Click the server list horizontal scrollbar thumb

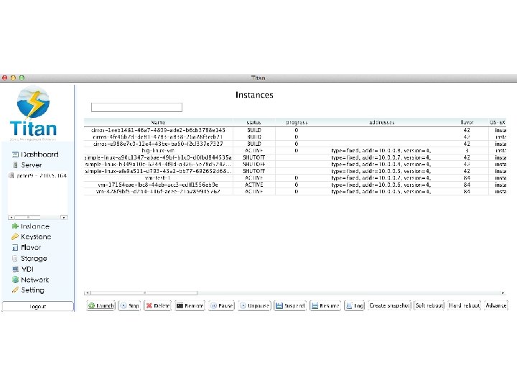click(x=28, y=217)
